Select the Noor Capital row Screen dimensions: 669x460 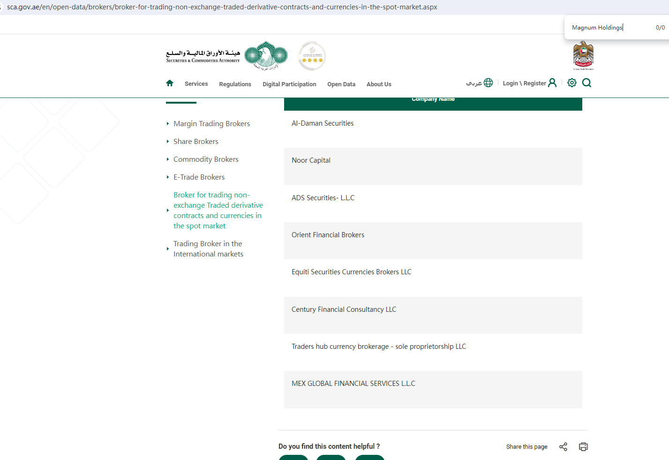pyautogui.click(x=433, y=166)
